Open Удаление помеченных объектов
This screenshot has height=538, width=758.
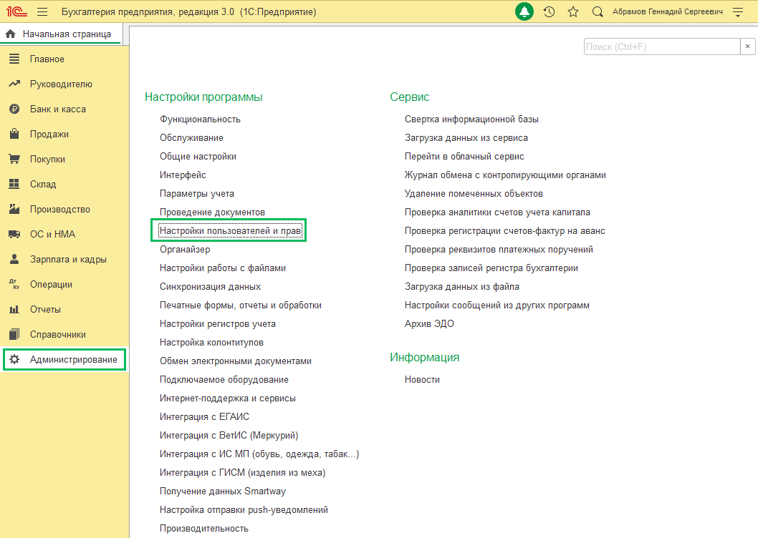click(474, 194)
